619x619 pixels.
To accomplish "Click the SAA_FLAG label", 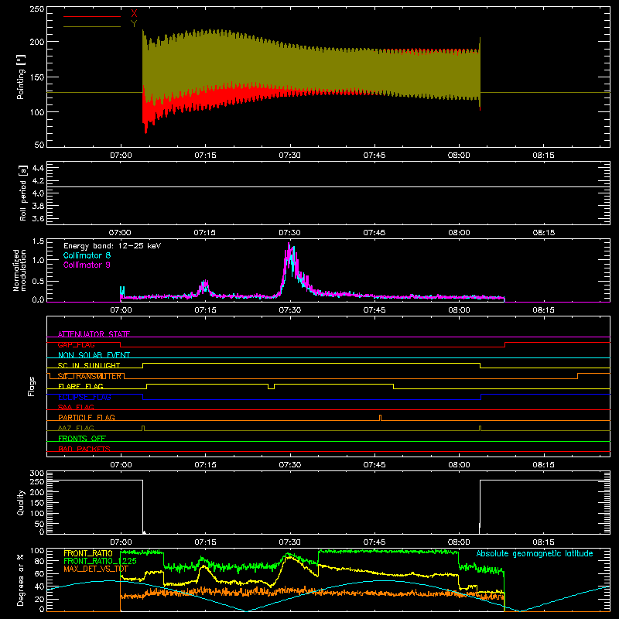I will click(x=76, y=407).
